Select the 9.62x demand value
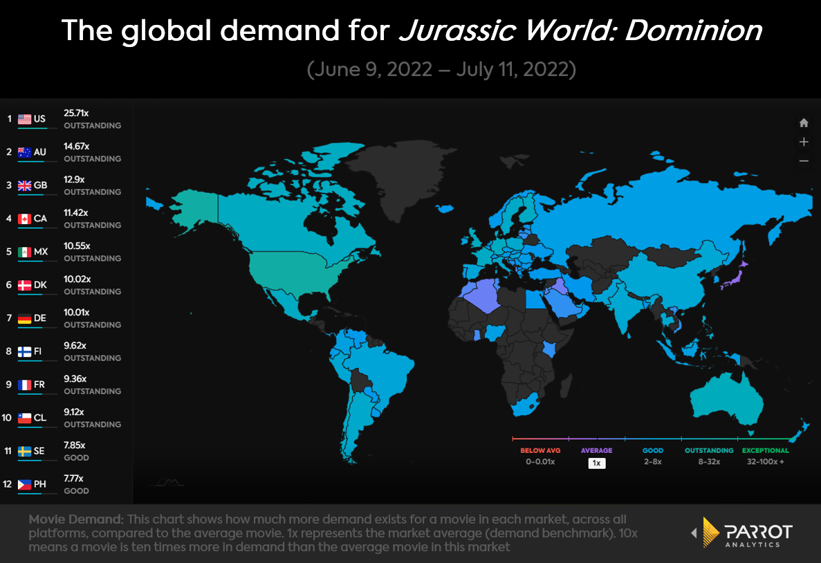 point(75,346)
